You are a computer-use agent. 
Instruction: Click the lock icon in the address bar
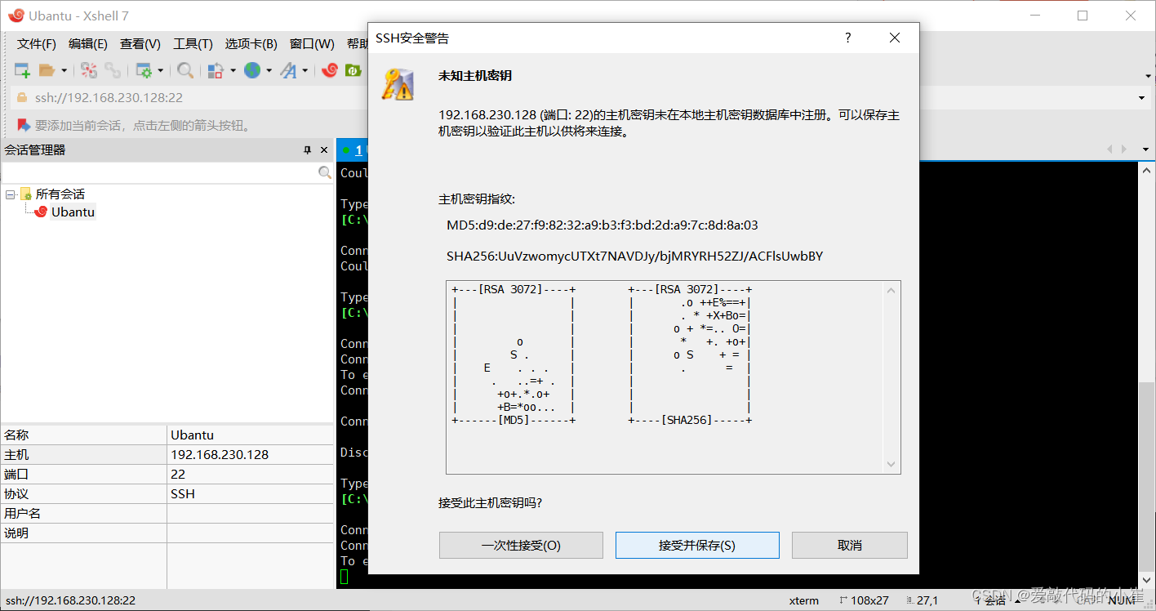click(x=23, y=97)
